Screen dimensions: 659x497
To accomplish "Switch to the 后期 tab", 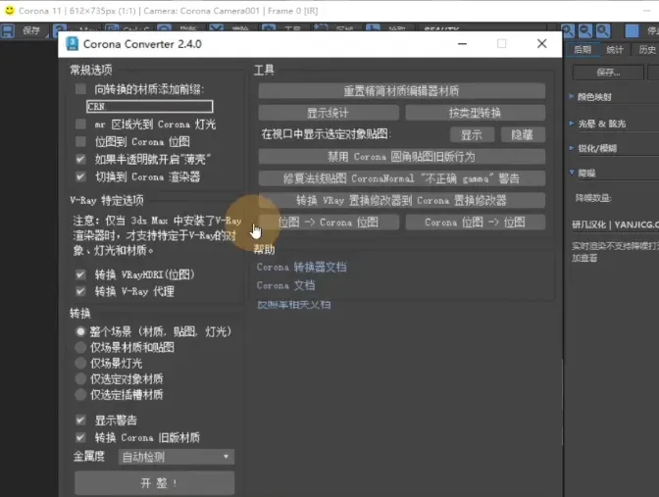I will [x=583, y=50].
